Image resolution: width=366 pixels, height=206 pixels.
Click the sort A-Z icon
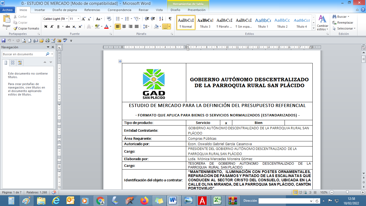161,19
